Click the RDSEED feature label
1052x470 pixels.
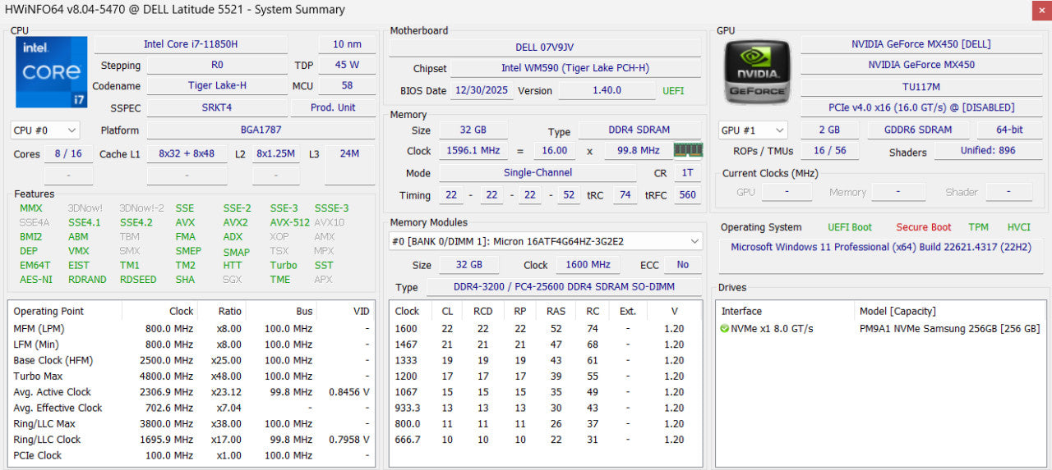[138, 280]
